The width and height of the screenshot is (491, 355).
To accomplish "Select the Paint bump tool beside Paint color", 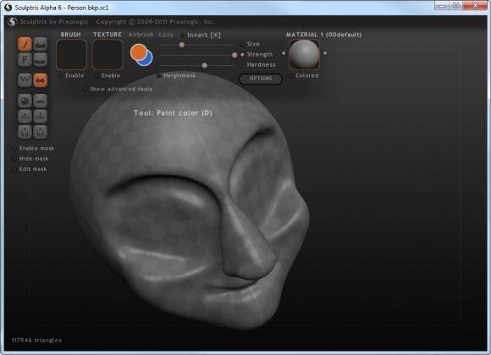I will 40,44.
